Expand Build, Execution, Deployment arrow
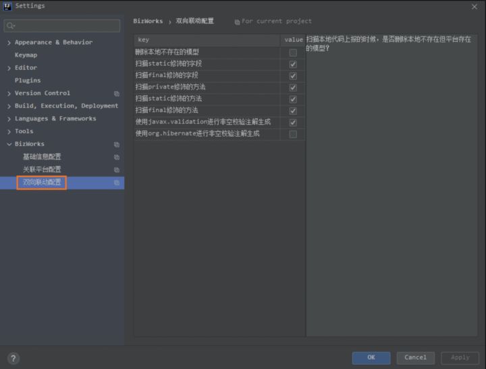 (9, 106)
